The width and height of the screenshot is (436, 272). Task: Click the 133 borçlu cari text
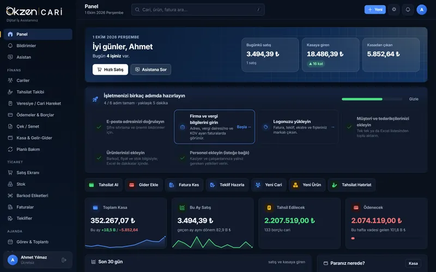[277, 230]
